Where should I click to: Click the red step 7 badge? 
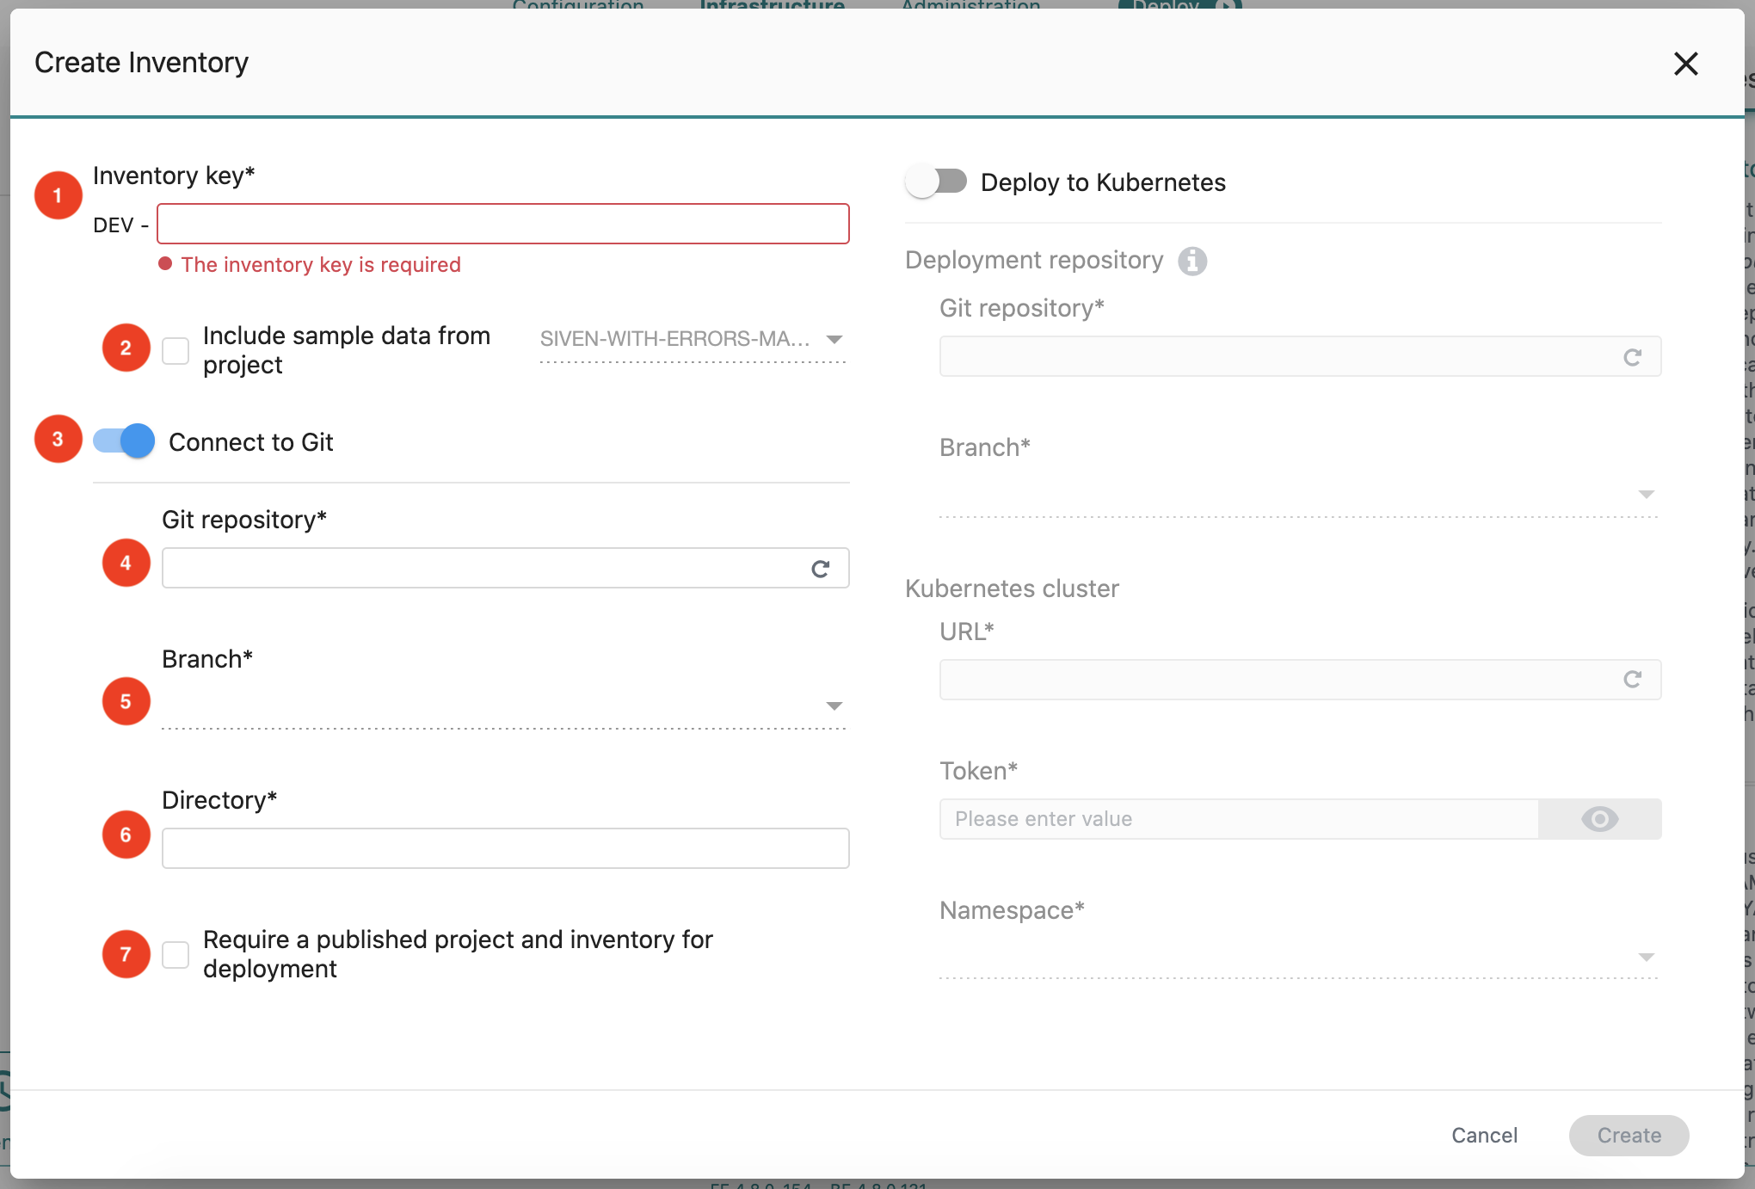coord(126,953)
